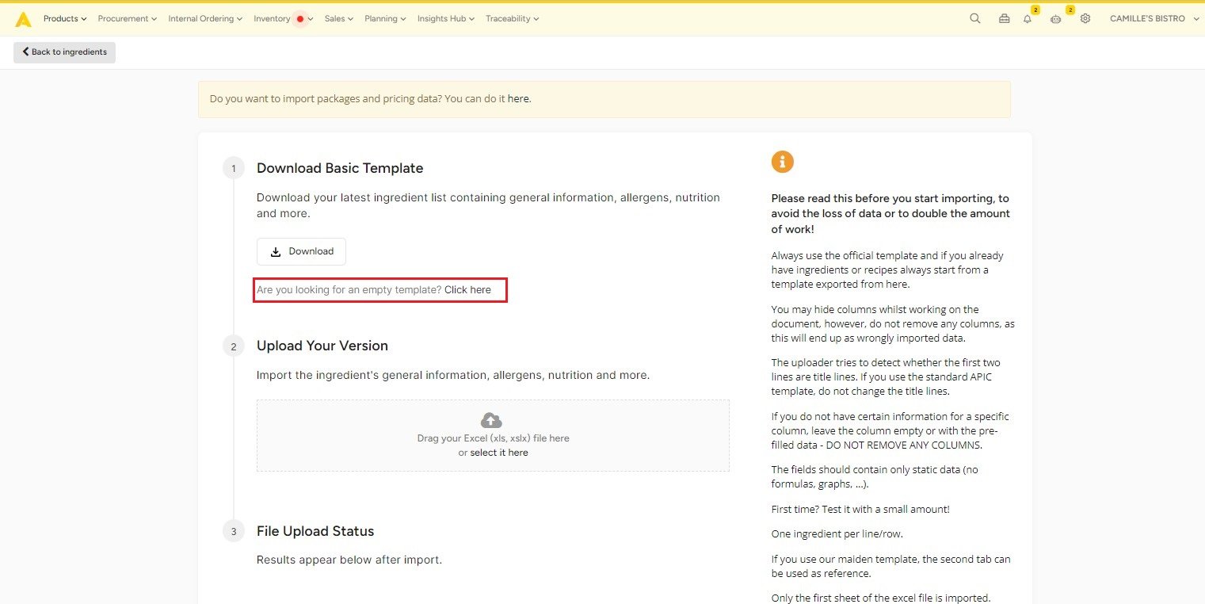Open the Insights Hub menu

coord(445,19)
